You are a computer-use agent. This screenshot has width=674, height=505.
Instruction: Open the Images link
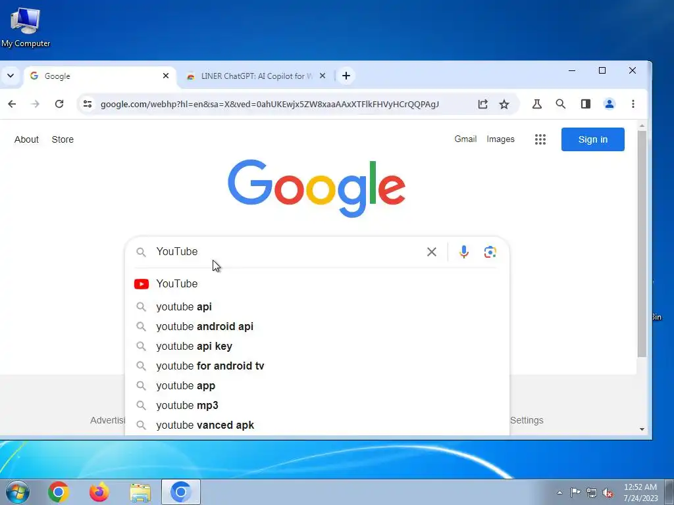pos(500,139)
